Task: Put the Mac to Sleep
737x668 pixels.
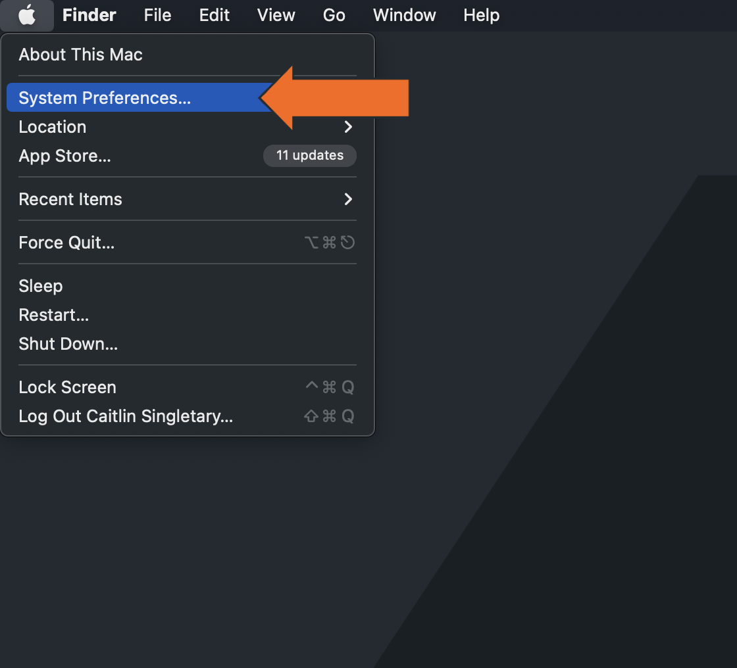Action: coord(40,286)
